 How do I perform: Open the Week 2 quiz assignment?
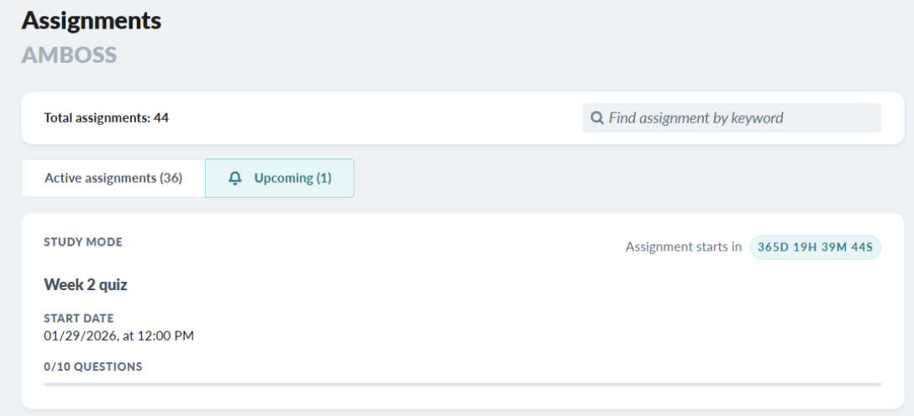(x=86, y=285)
